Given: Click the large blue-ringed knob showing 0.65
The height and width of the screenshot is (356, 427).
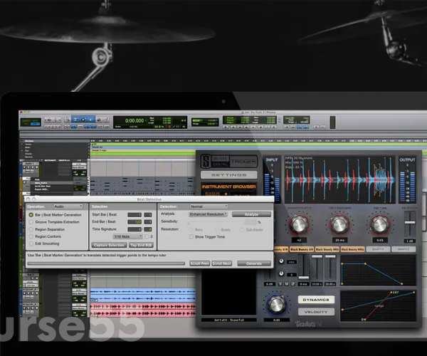Looking at the screenshot, I should [276, 304].
